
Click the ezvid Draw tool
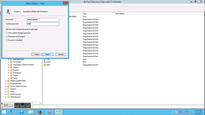pos(28,105)
